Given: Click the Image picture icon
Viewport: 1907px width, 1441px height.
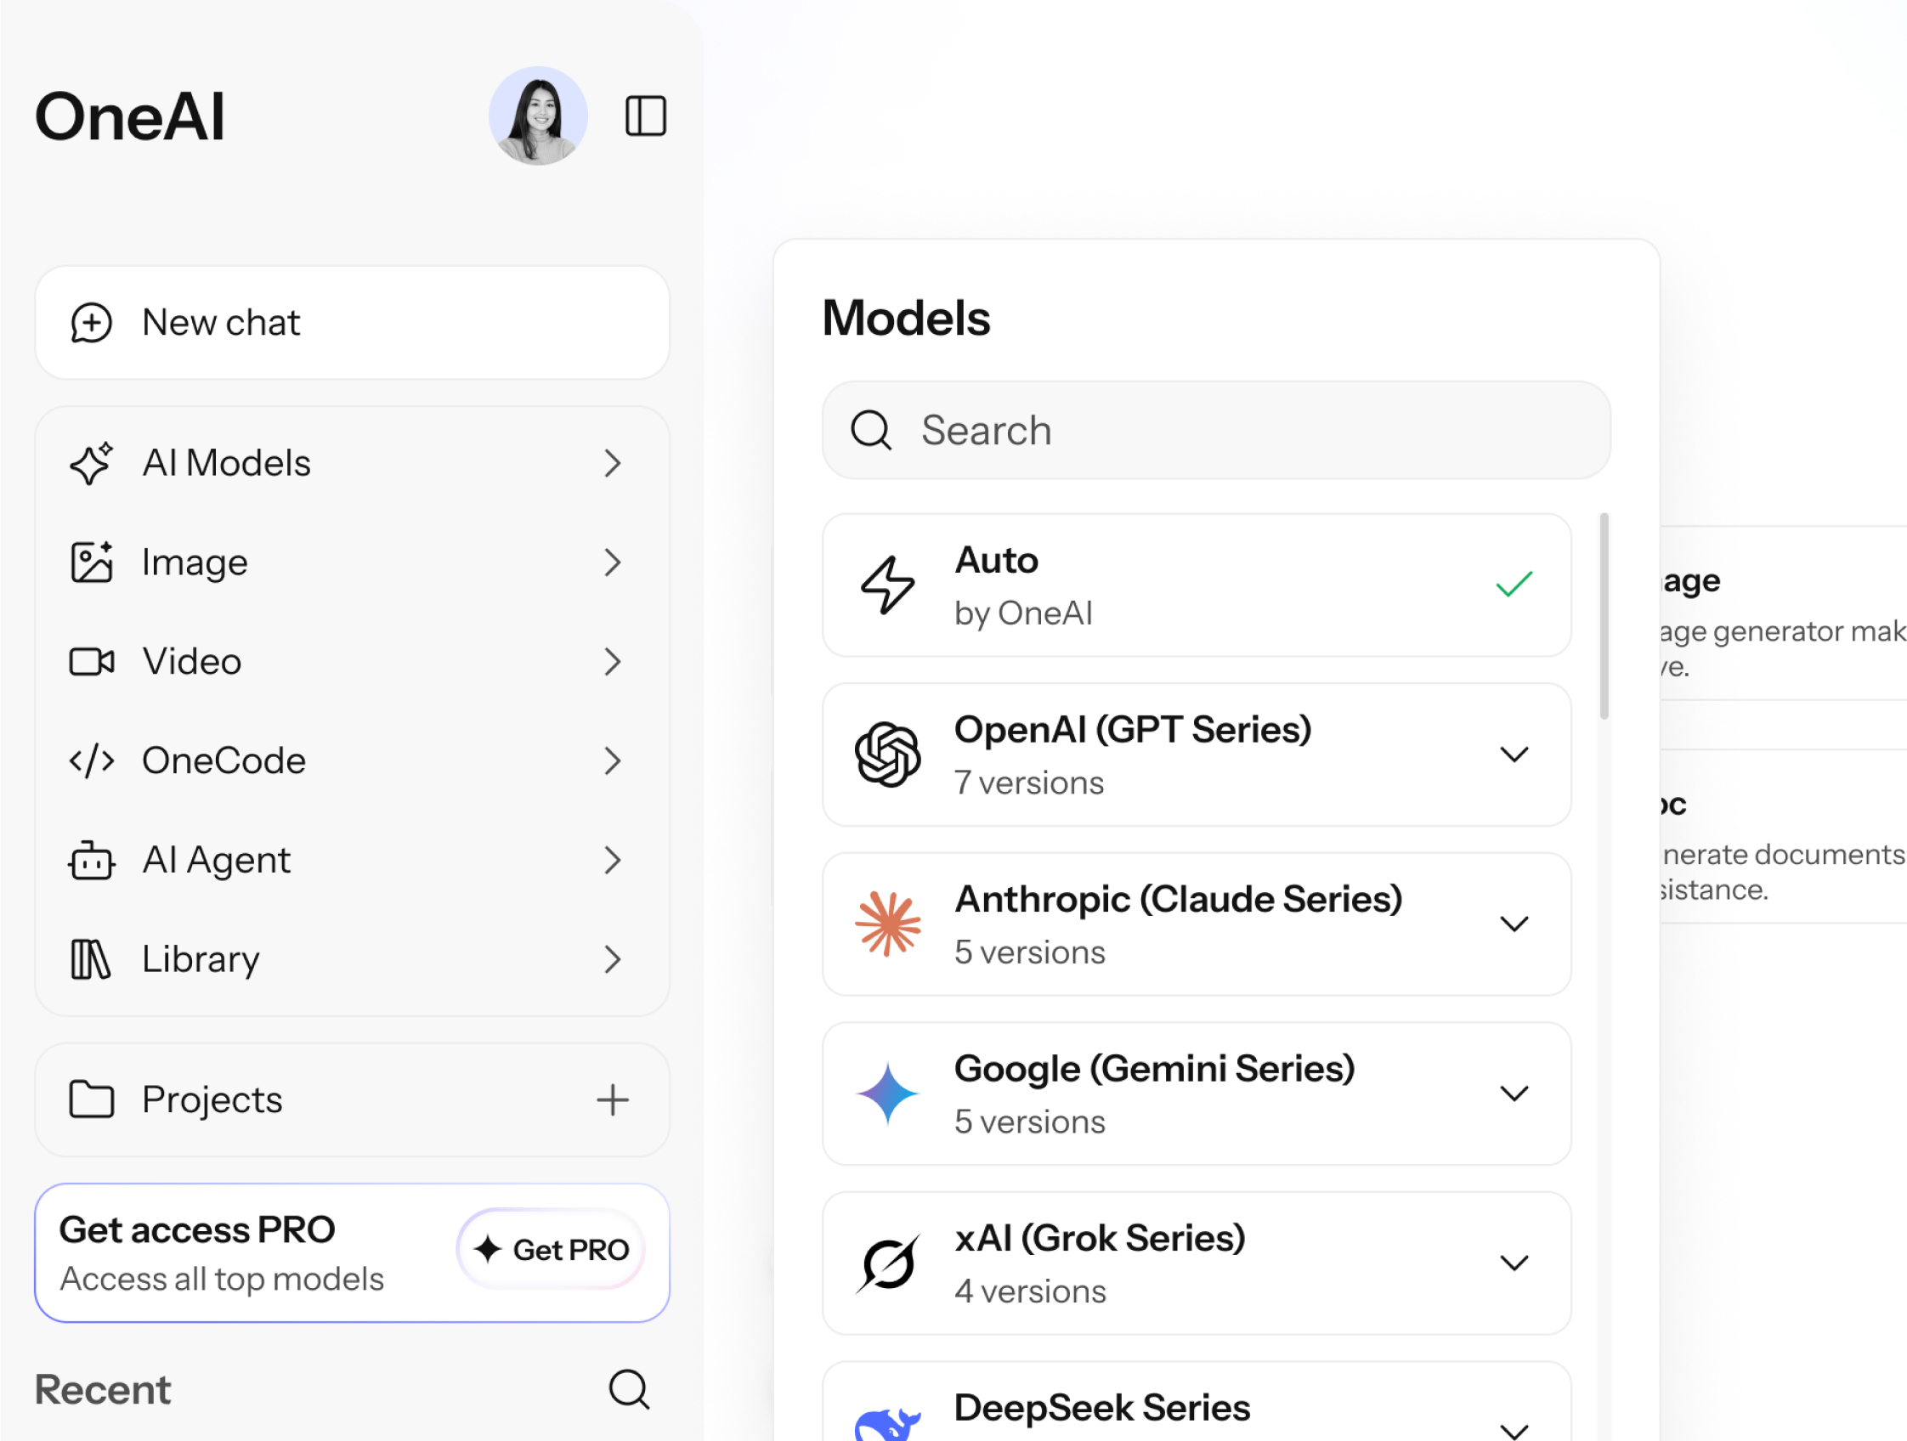Looking at the screenshot, I should [x=92, y=562].
